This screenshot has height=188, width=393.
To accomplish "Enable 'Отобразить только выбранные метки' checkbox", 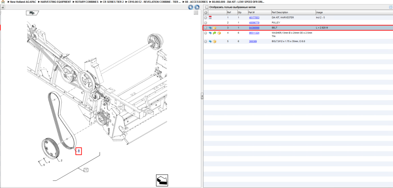I will (x=207, y=7).
